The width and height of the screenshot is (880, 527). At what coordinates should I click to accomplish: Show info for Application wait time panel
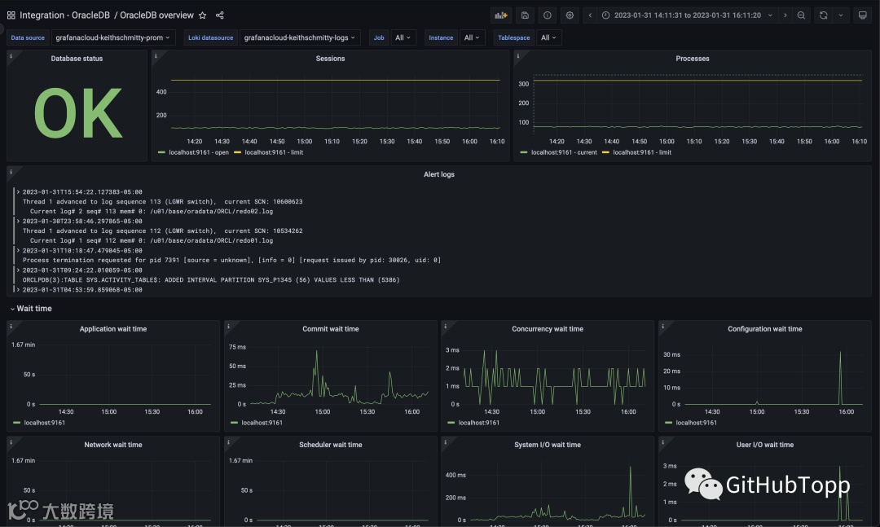pos(11,326)
